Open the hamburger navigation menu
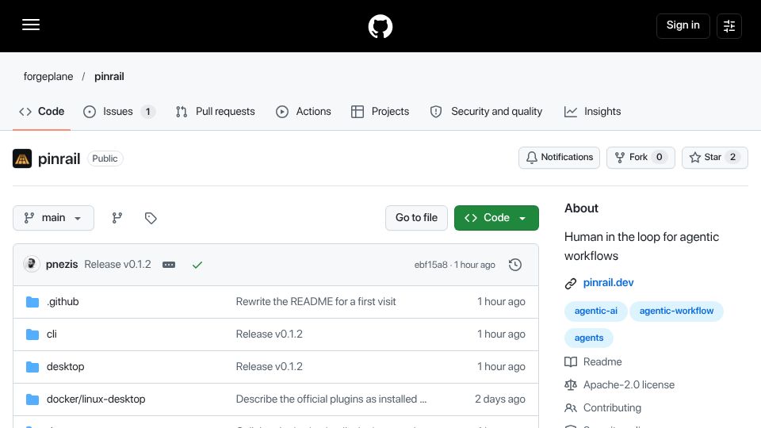The width and height of the screenshot is (761, 428). [x=31, y=25]
